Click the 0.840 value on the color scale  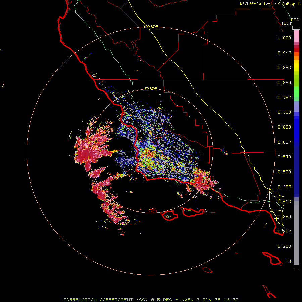(x=284, y=83)
